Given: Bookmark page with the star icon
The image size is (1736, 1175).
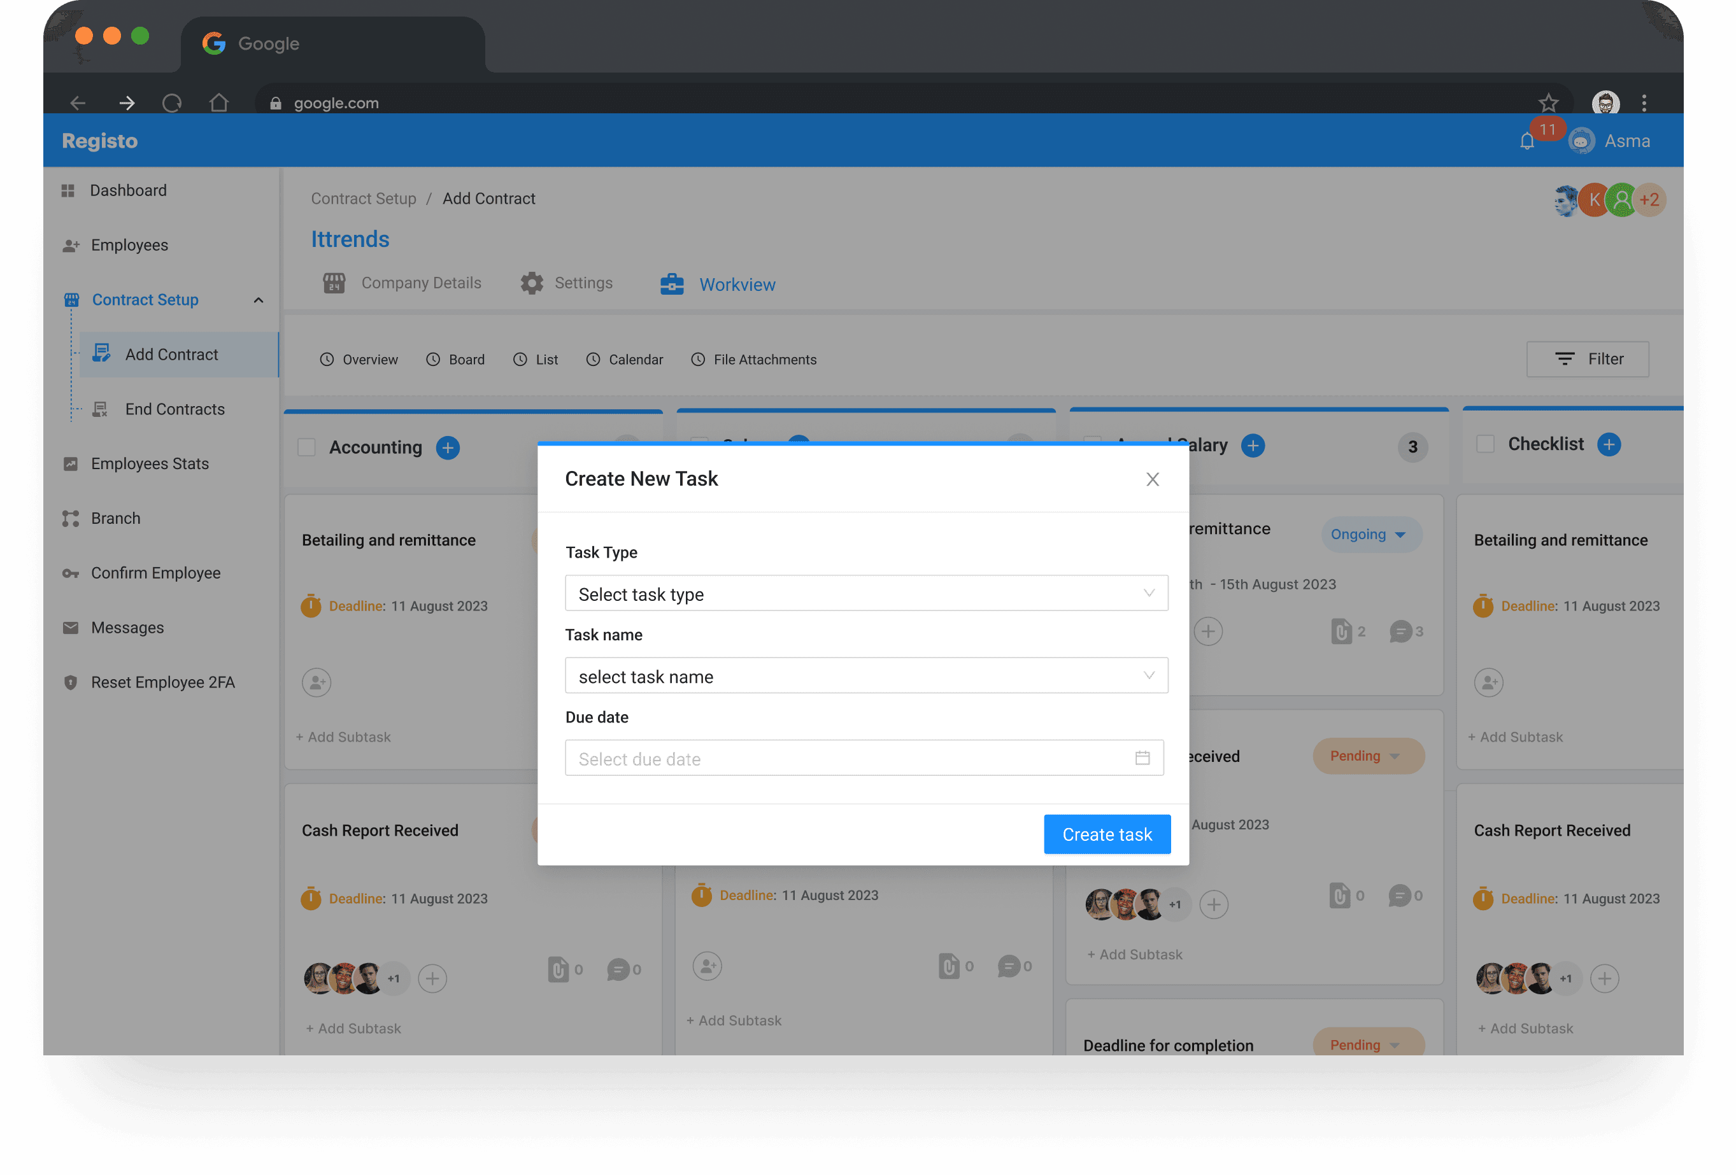Looking at the screenshot, I should click(x=1547, y=103).
